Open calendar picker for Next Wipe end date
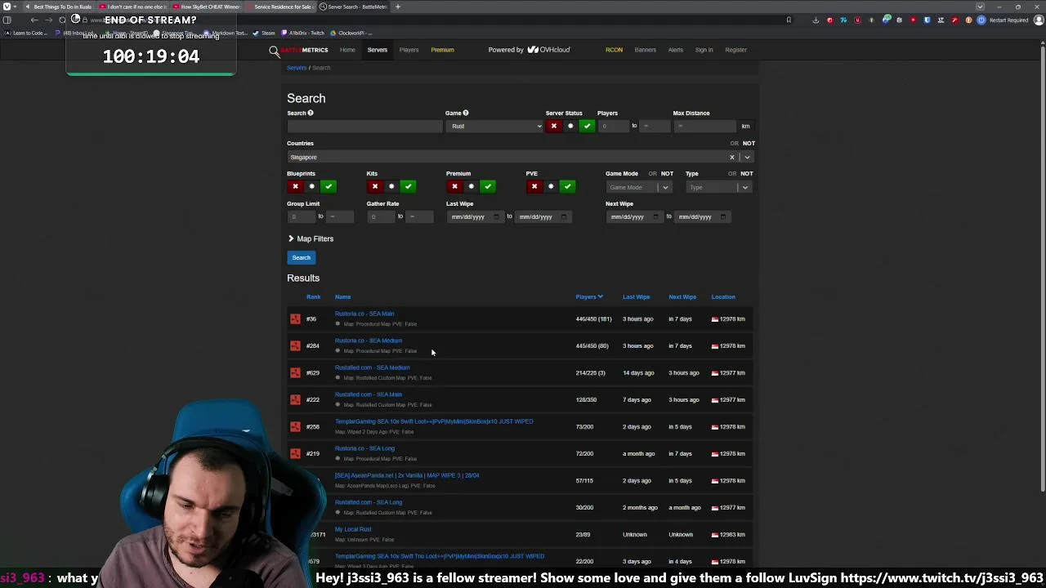This screenshot has width=1046, height=588. [x=723, y=216]
